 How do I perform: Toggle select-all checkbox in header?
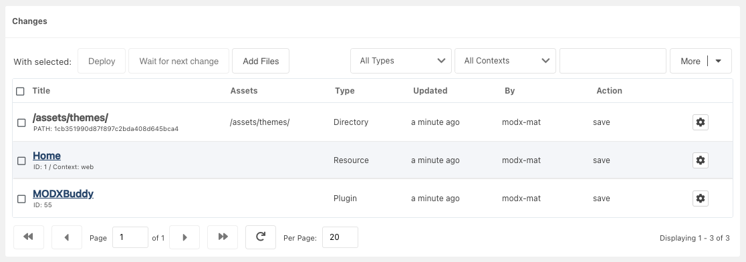(20, 92)
